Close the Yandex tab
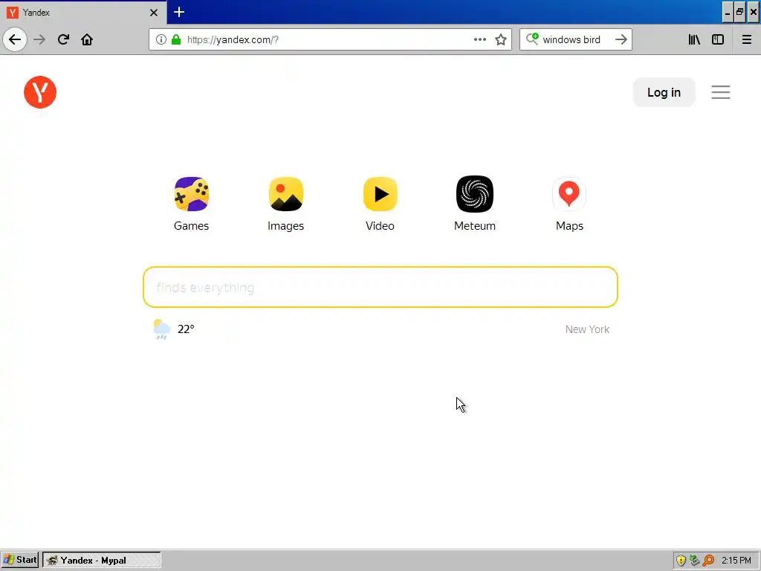761x571 pixels. [x=154, y=13]
